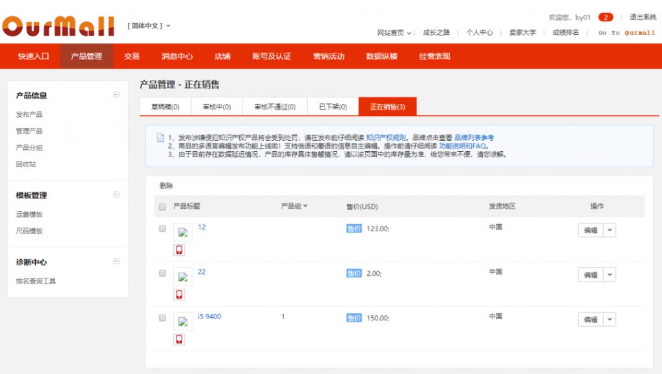Screen dimensions: 662x374
Task: Click the red mobile icon under i5 9400
Action: [179, 339]
